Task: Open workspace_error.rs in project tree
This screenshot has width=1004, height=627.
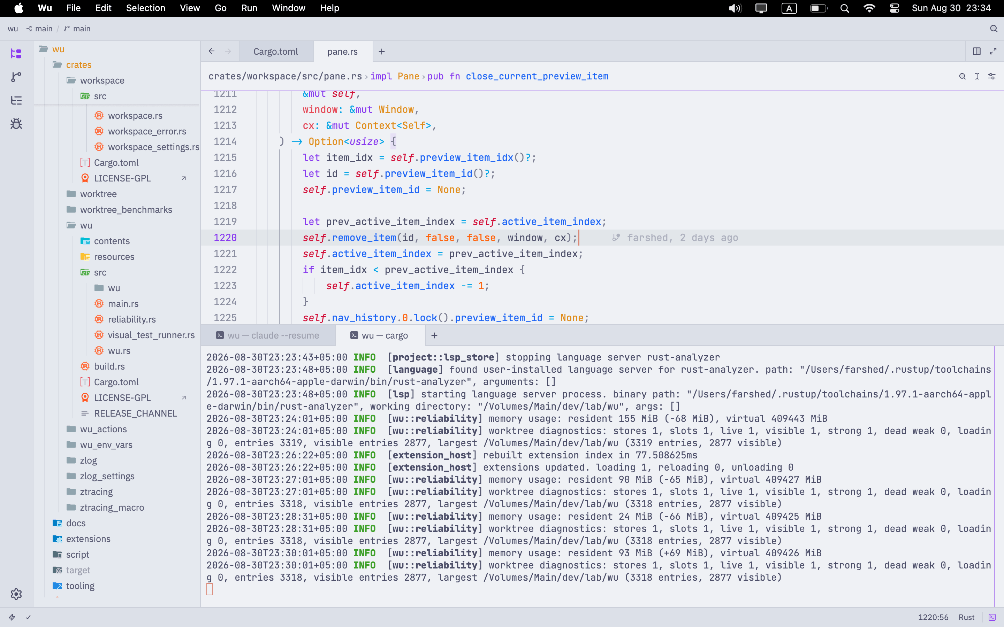Action: (147, 131)
